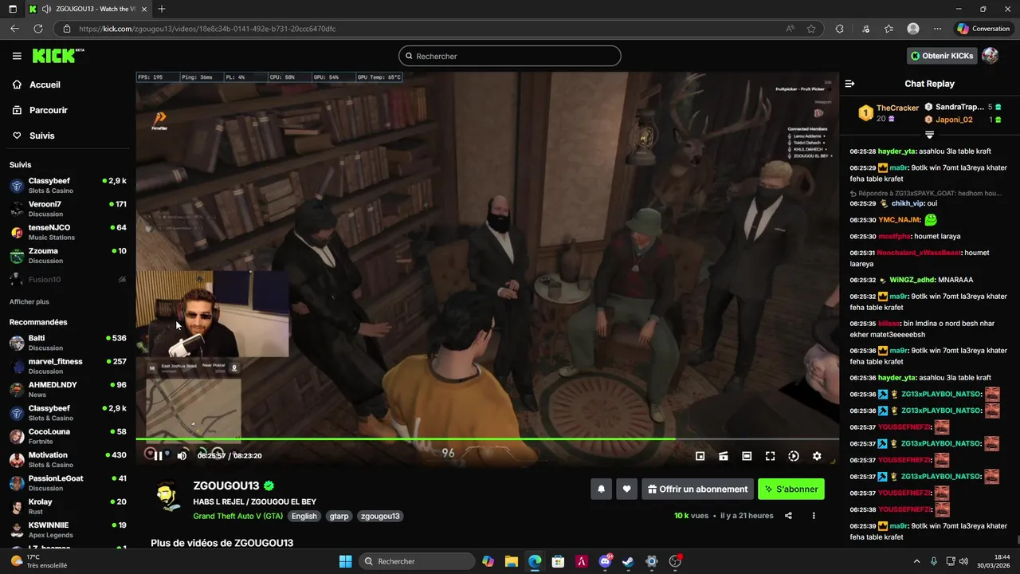Image resolution: width=1020 pixels, height=574 pixels.
Task: Pause the video playback
Action: click(158, 456)
